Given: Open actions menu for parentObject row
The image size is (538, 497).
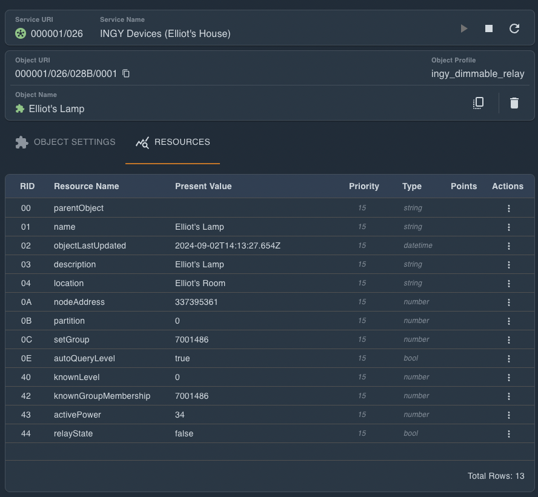Looking at the screenshot, I should 509,208.
